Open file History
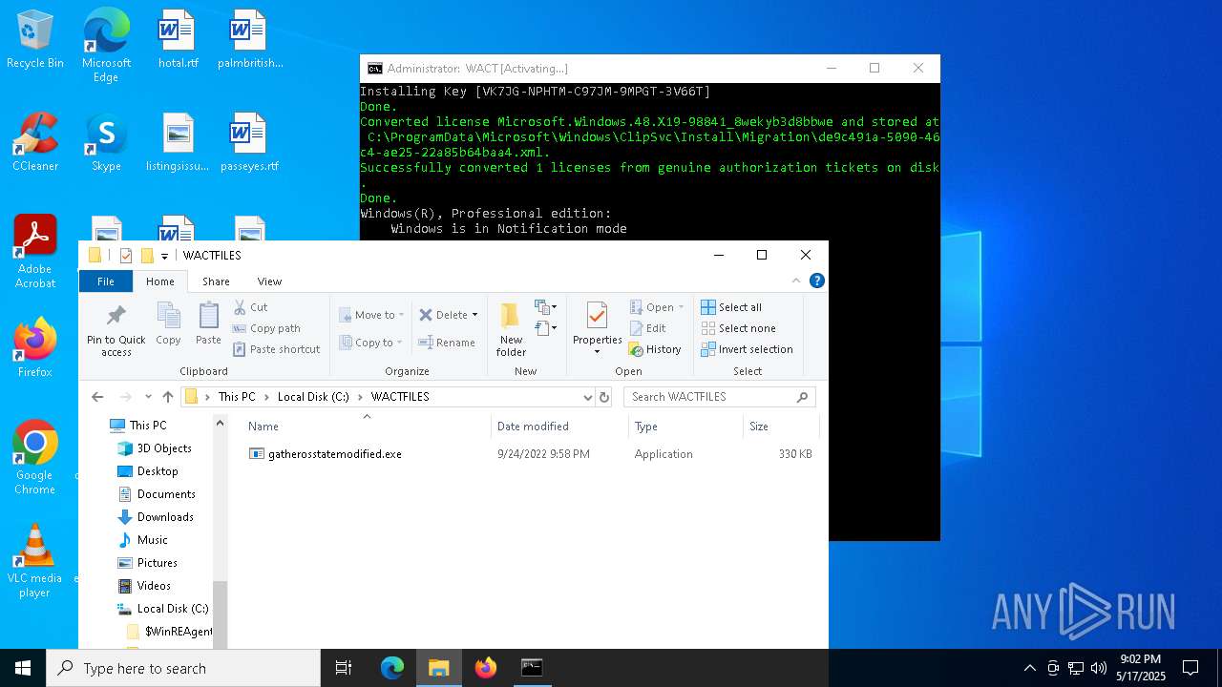This screenshot has width=1222, height=687. pyautogui.click(x=655, y=349)
